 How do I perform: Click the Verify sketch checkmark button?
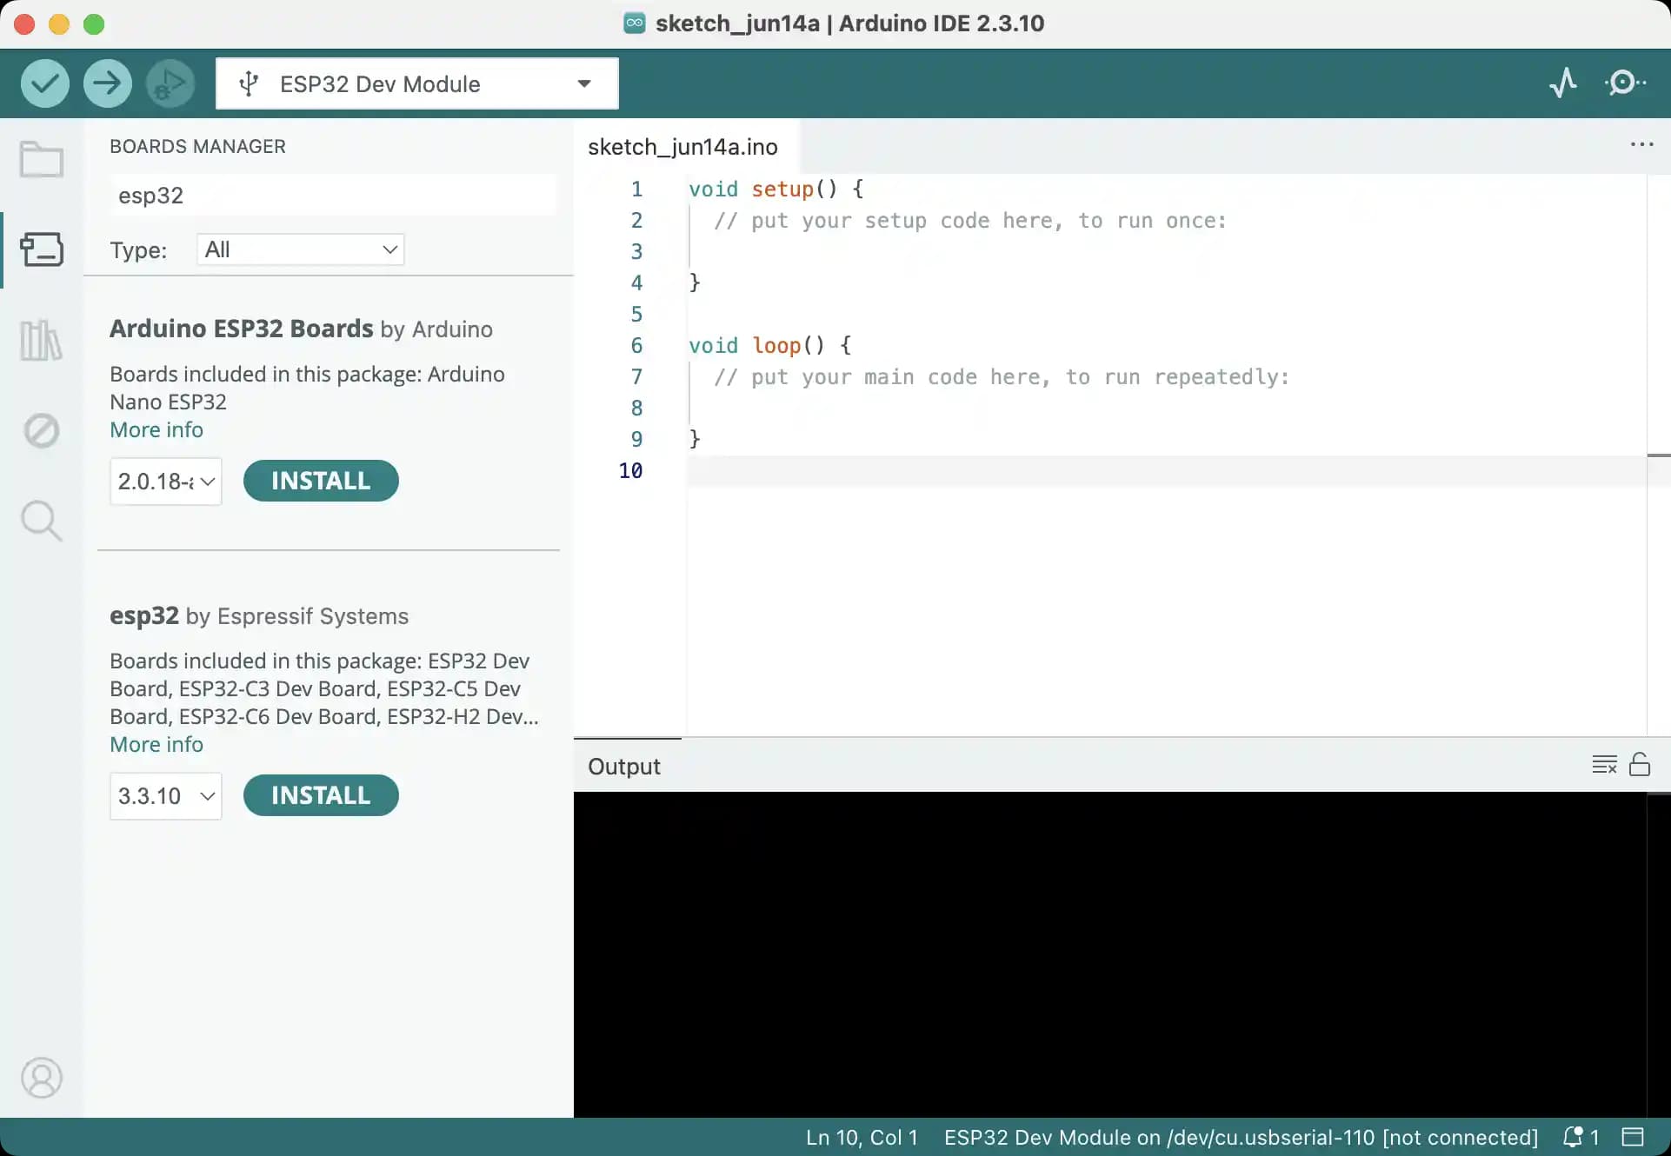click(x=45, y=83)
